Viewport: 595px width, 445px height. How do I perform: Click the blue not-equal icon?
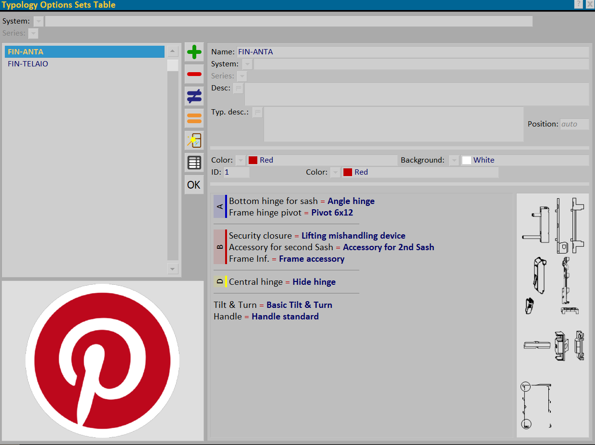coord(194,96)
